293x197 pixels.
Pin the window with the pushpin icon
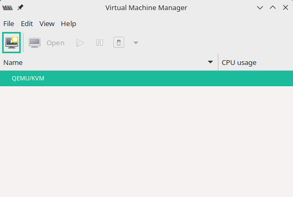[x=20, y=7]
